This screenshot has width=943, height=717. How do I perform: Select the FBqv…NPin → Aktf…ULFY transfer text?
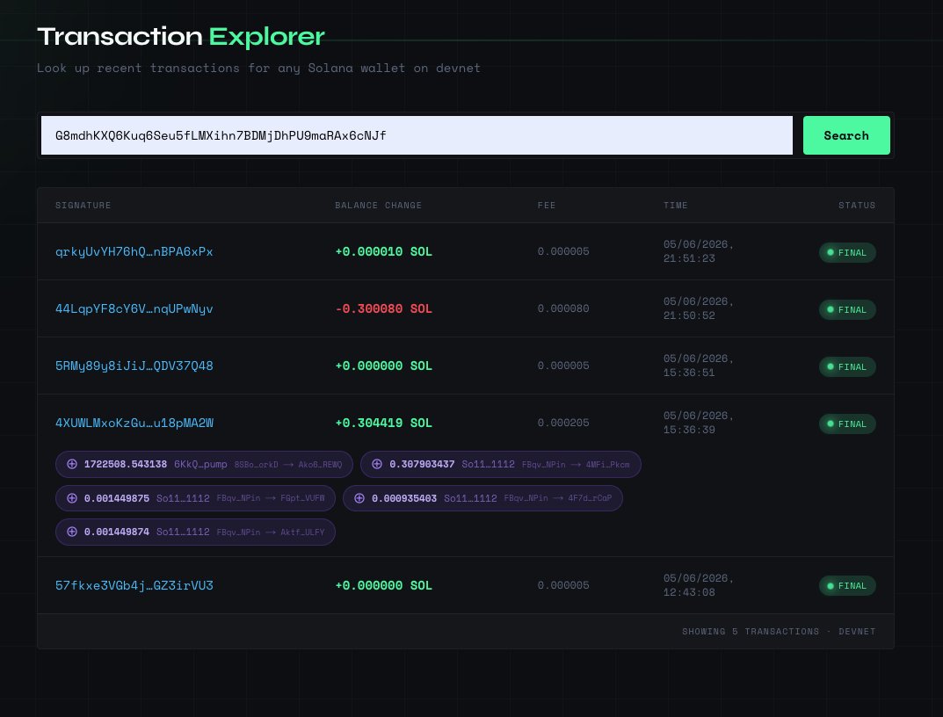pos(271,532)
